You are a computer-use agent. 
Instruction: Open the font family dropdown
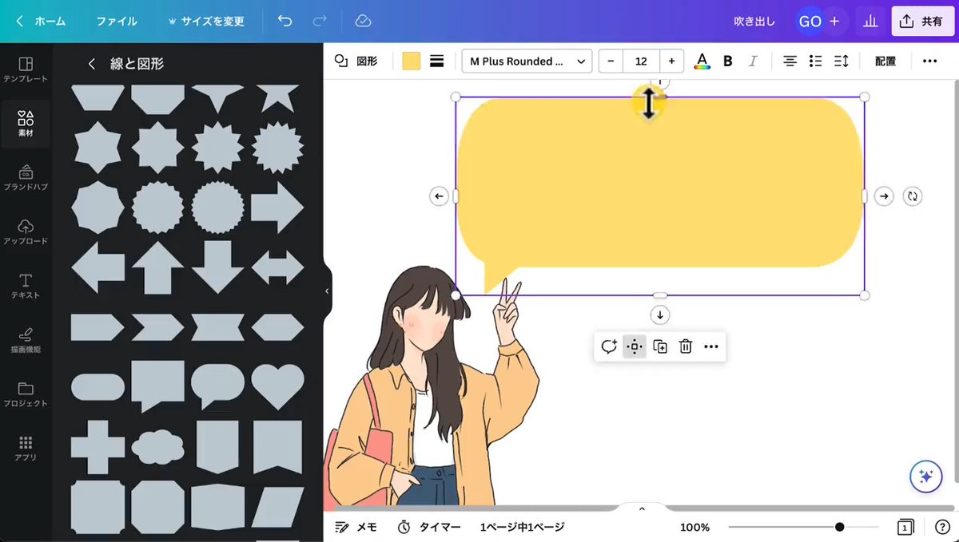(527, 61)
